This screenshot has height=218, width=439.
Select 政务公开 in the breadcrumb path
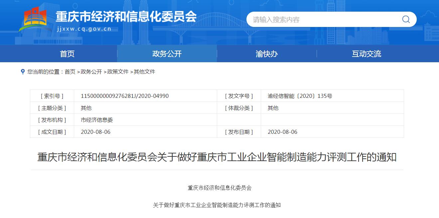(91, 72)
